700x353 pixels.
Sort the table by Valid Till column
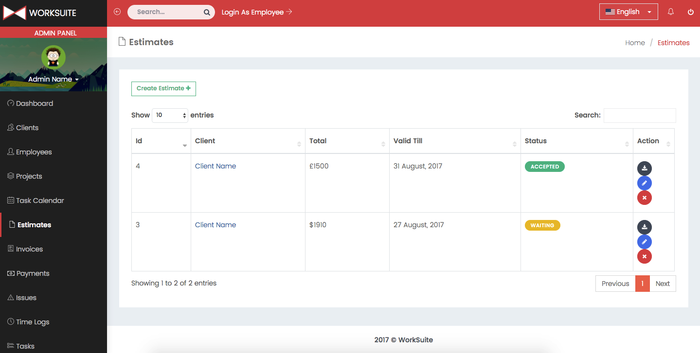454,141
